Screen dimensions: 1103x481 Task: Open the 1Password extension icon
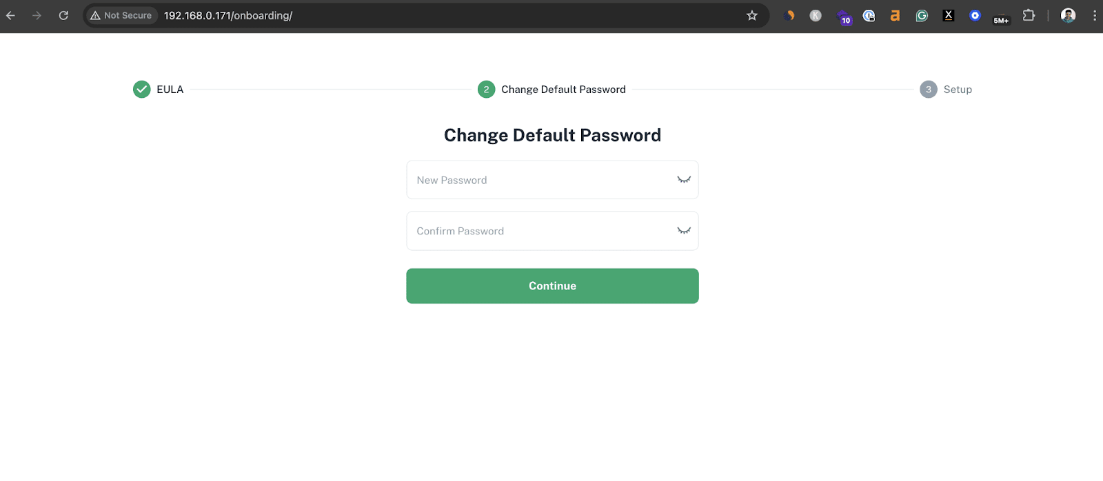(869, 15)
